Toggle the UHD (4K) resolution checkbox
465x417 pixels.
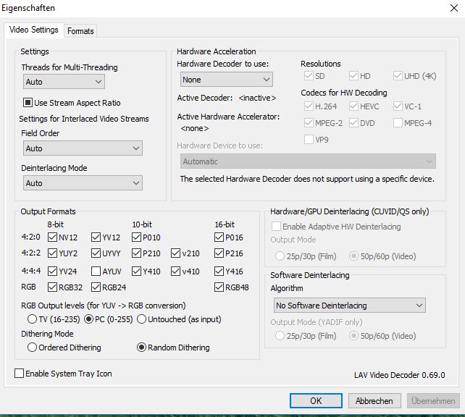point(398,76)
